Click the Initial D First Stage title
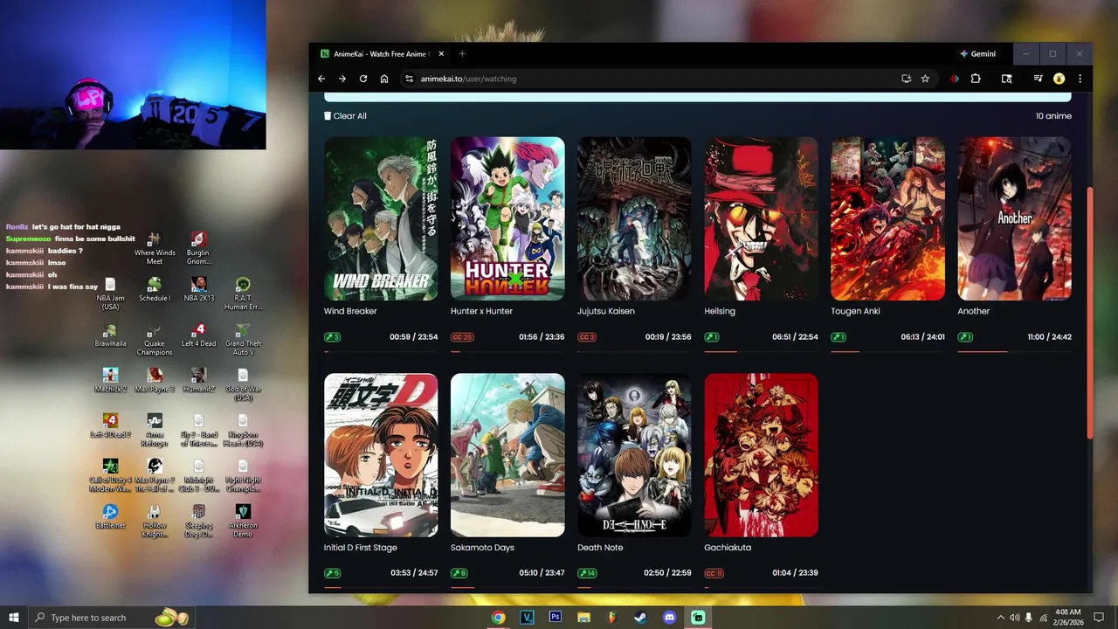This screenshot has width=1118, height=629. 360,548
